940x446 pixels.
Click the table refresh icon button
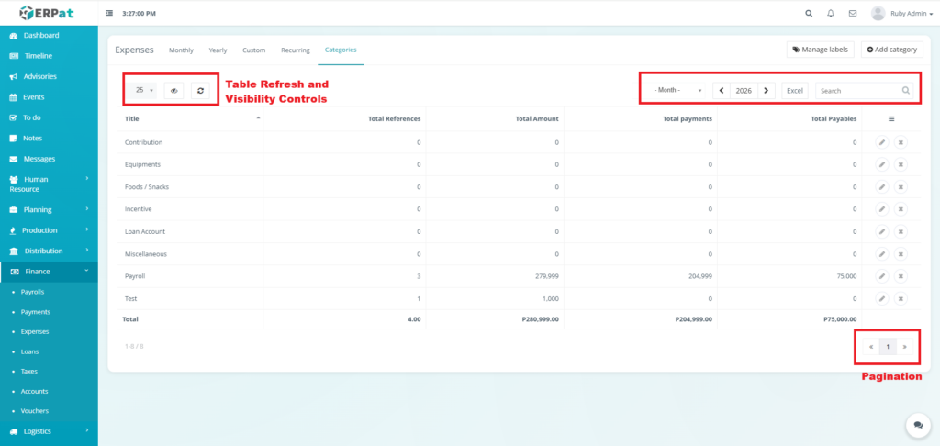click(200, 90)
